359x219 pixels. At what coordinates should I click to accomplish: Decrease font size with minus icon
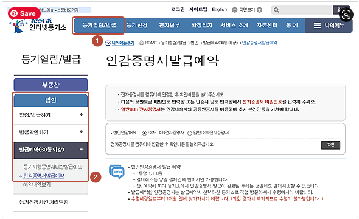coord(234,10)
